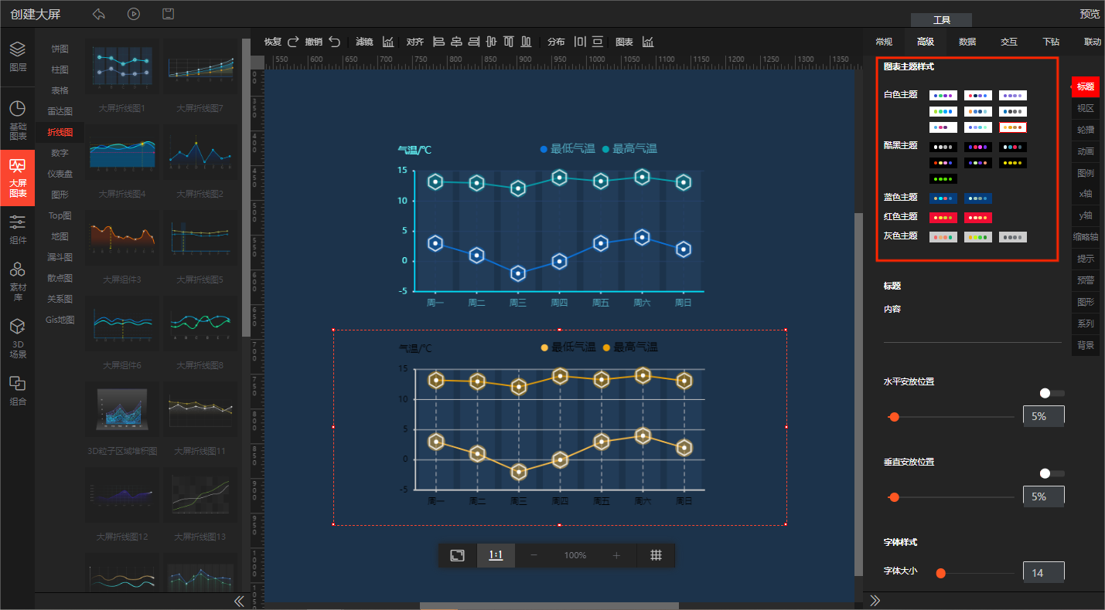
Task: Click the 内容 title text field
Action: pos(973,332)
